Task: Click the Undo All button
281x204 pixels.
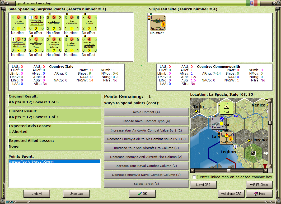Action: (x=37, y=194)
